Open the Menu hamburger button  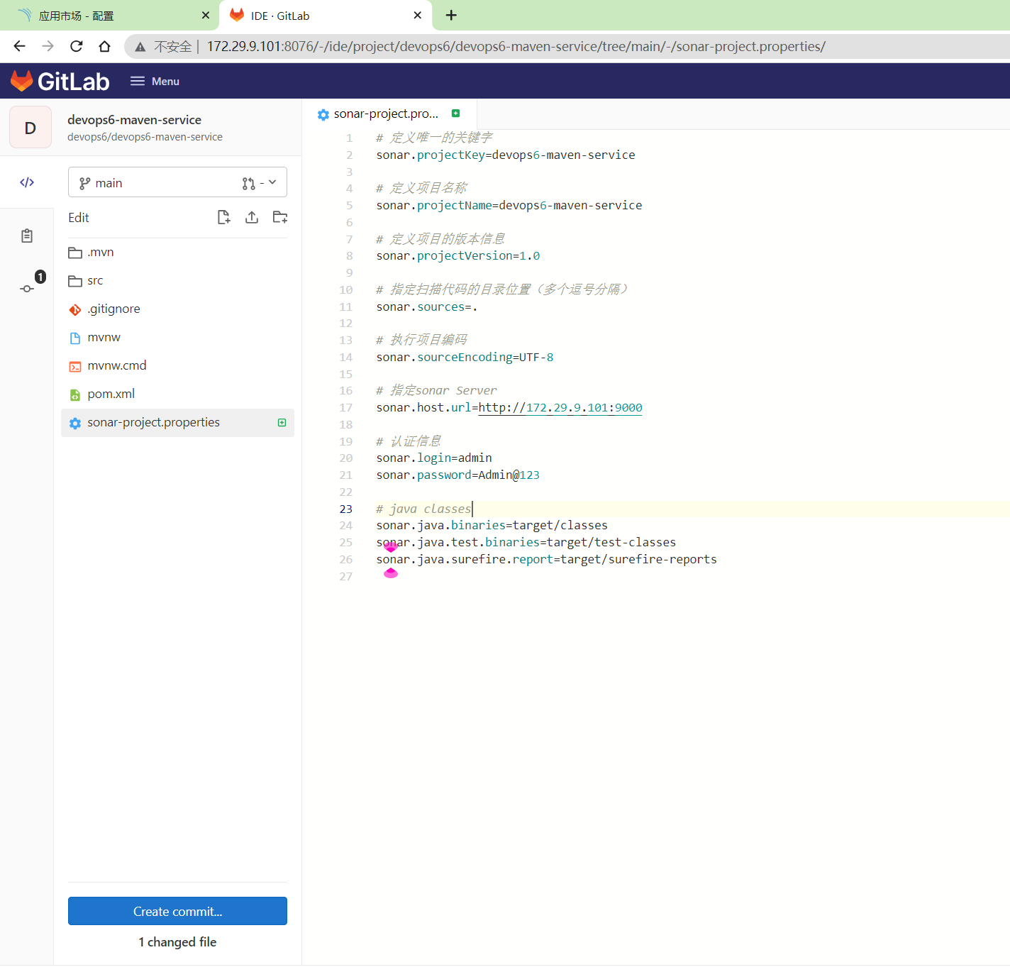[x=155, y=81]
